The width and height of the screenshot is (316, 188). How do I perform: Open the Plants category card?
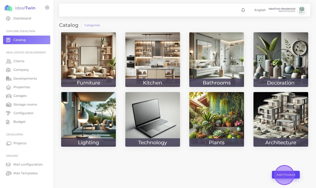[217, 119]
